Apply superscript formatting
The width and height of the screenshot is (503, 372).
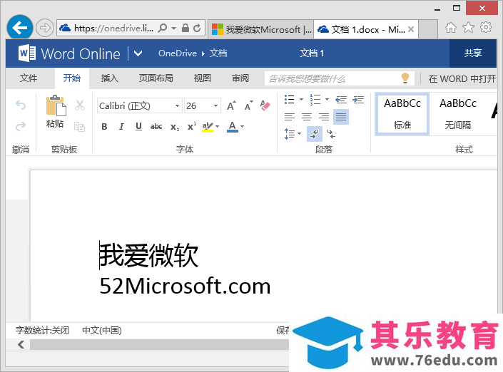pos(192,127)
